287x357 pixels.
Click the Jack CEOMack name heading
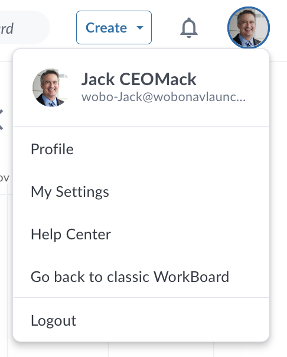[139, 79]
